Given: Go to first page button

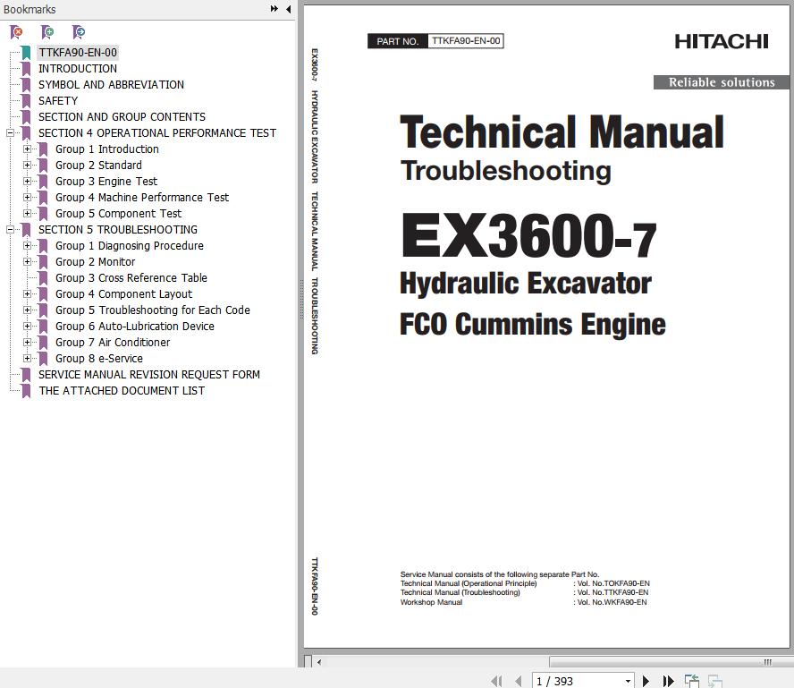Looking at the screenshot, I should click(x=496, y=681).
